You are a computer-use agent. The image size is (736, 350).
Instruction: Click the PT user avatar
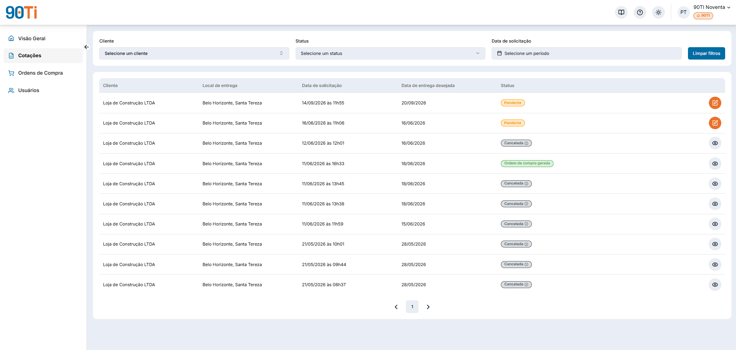[683, 12]
